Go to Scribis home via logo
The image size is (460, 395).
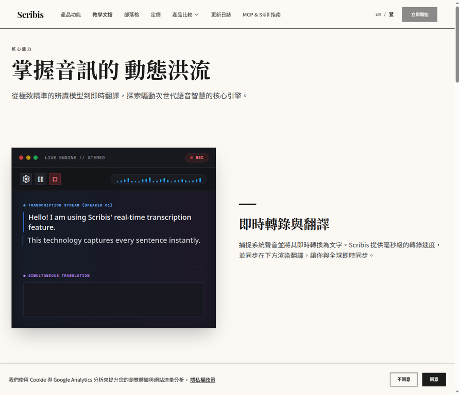(30, 14)
